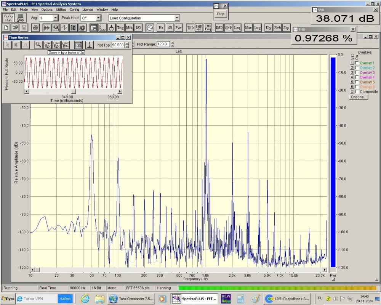This screenshot has height=305, width=381.
Task: Click the IMD toolbar button
Action: tap(219, 27)
